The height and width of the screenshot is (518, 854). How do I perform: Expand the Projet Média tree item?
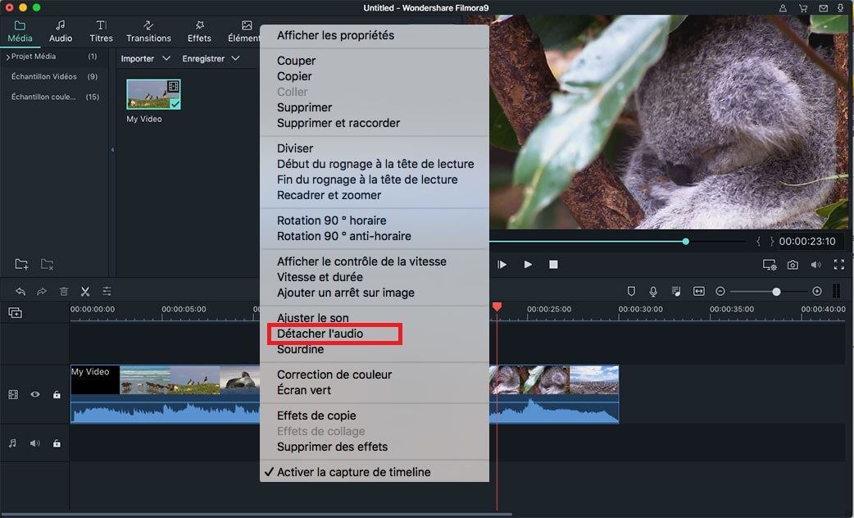coord(8,57)
